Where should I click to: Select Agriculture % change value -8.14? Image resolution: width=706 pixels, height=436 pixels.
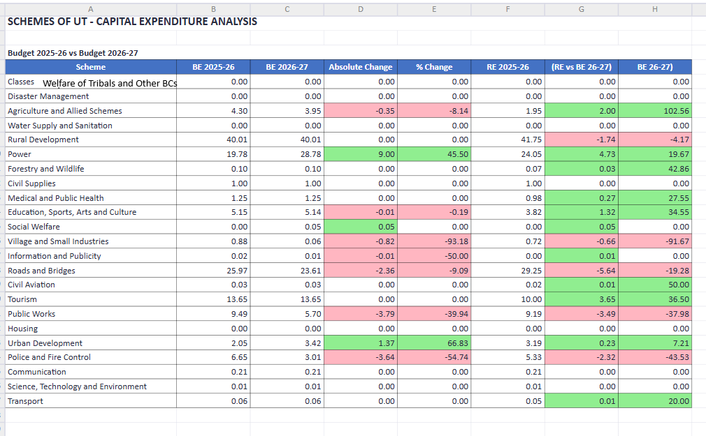[434, 111]
